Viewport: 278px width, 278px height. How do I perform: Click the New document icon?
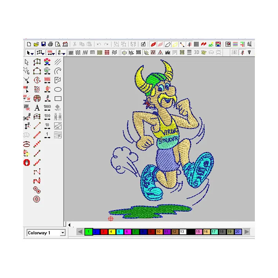(x=29, y=44)
